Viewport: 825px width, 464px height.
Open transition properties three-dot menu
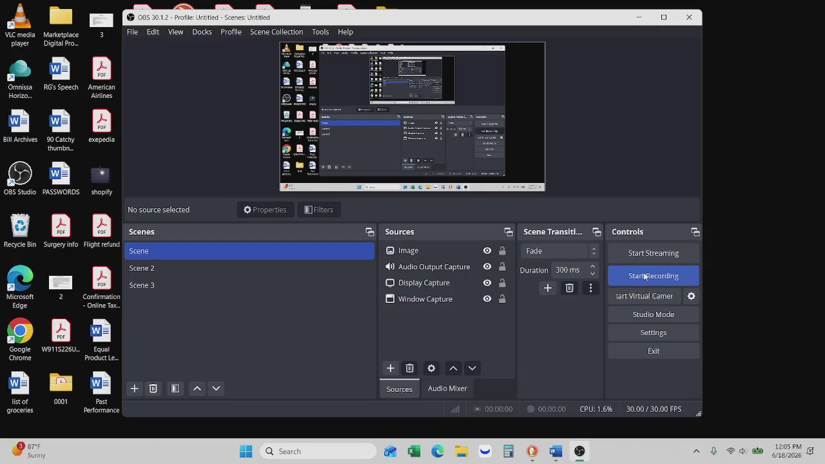tap(590, 288)
